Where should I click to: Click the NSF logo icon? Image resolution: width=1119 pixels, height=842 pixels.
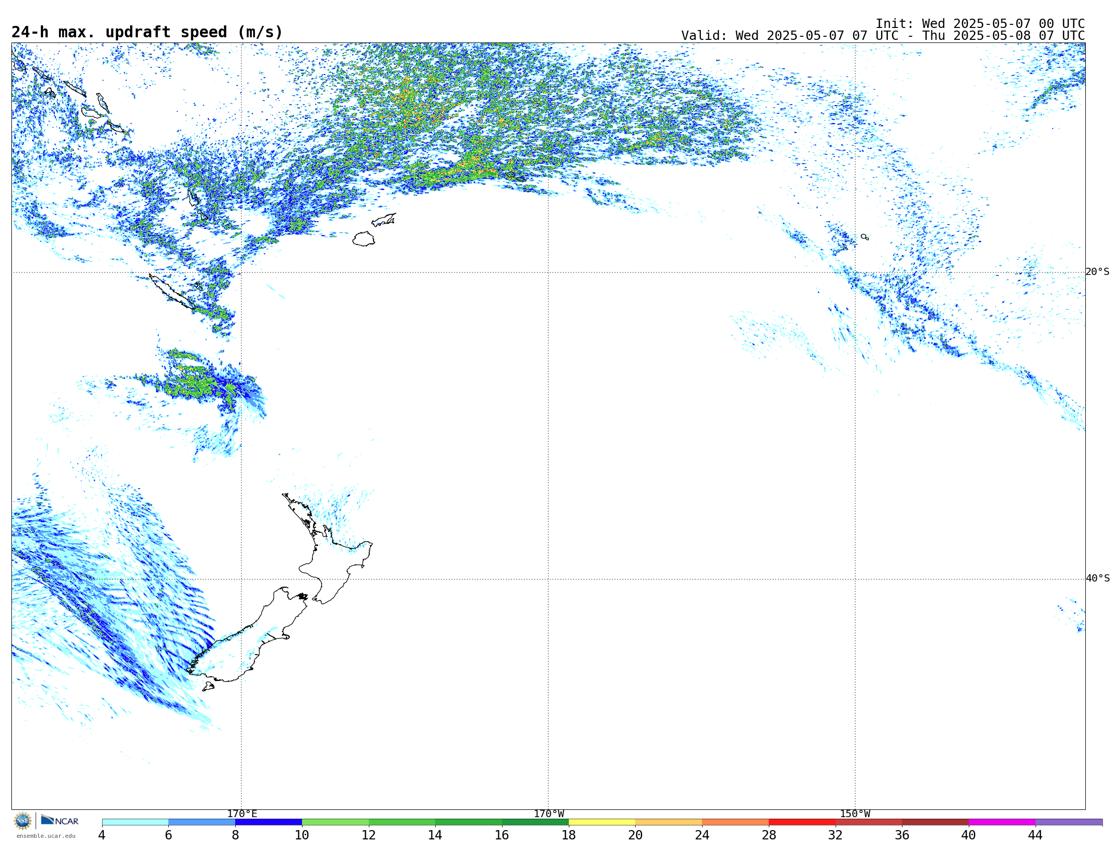pos(23,821)
